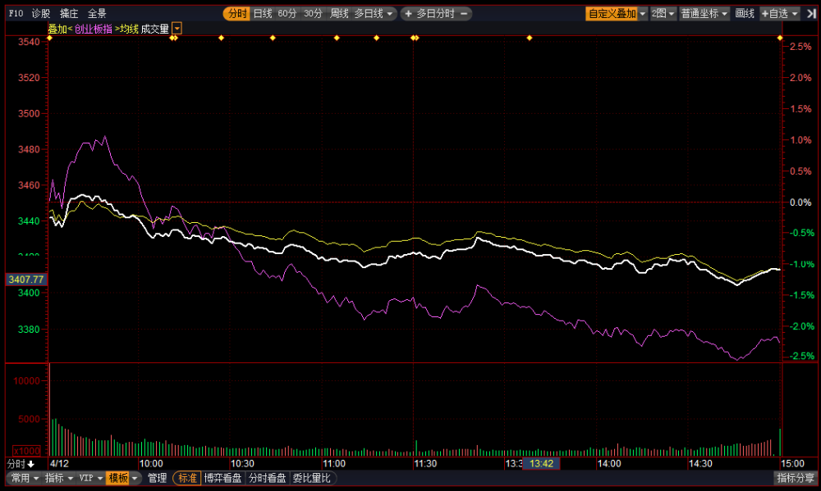
Task: Expand the 2图 chart count dropdown
Action: pyautogui.click(x=663, y=14)
